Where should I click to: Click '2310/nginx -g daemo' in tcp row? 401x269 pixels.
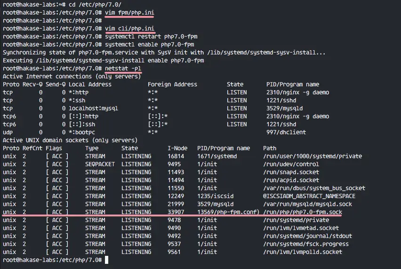pos(297,92)
